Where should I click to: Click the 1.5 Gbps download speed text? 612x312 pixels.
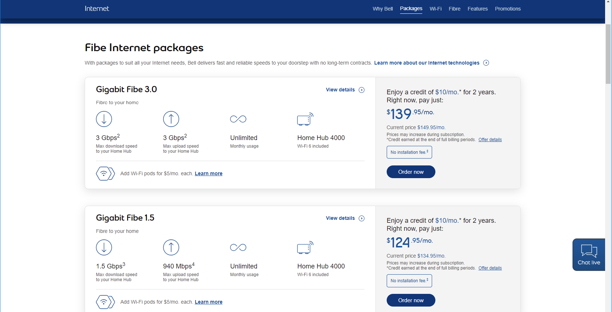click(x=110, y=266)
